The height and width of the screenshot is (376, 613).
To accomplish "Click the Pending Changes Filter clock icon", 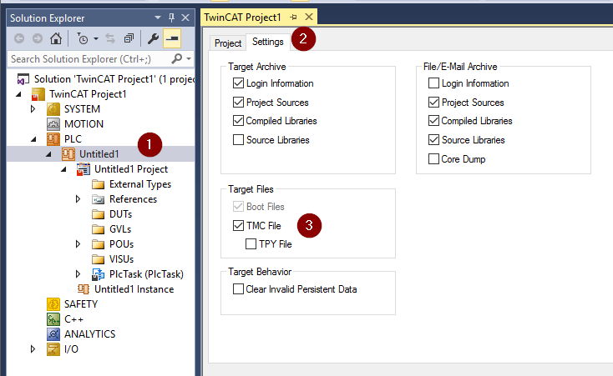I will tap(83, 38).
